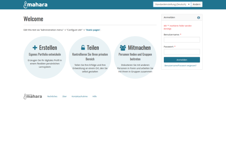Click the Mitmachen heading text

139,48
